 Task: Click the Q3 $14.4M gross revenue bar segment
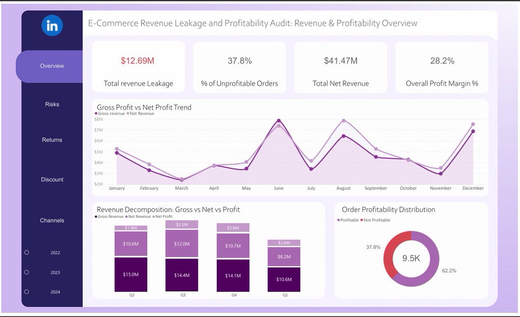click(x=182, y=275)
